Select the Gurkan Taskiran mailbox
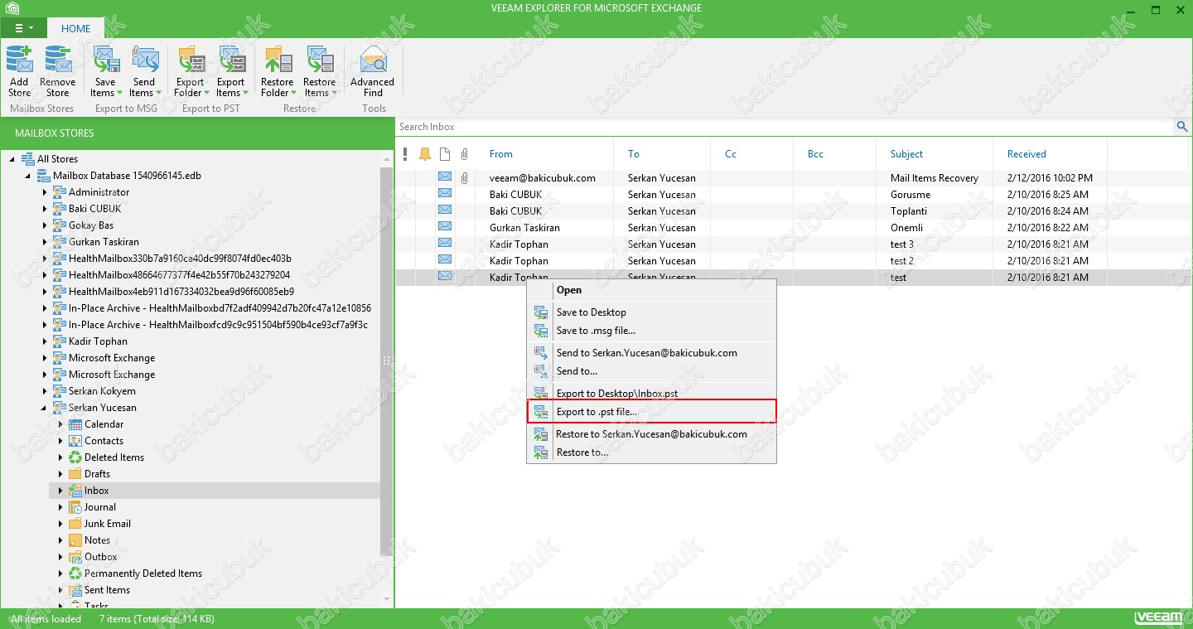Screen dimensions: 1193x629 click(104, 242)
